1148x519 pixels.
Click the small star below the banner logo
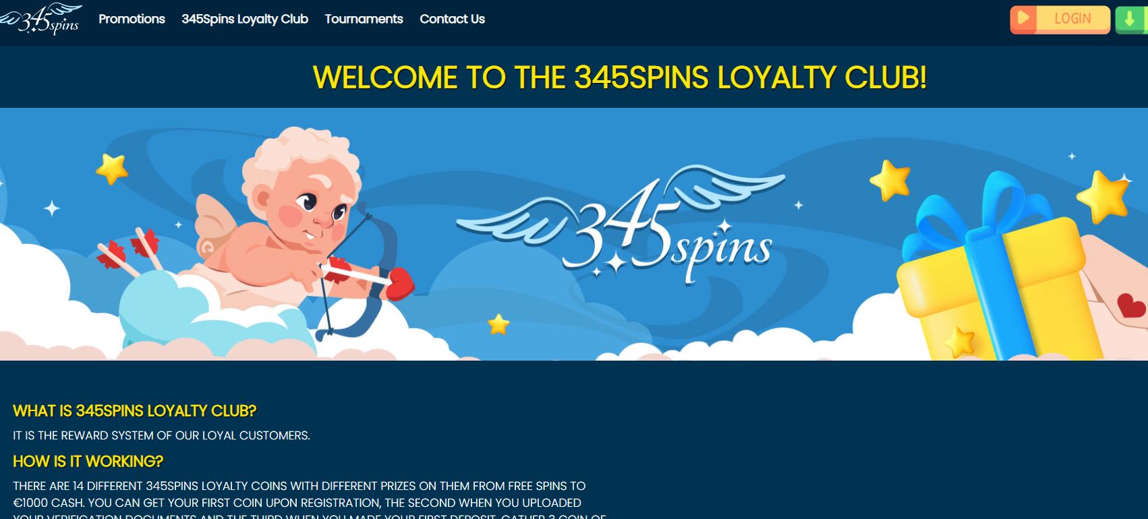498,325
